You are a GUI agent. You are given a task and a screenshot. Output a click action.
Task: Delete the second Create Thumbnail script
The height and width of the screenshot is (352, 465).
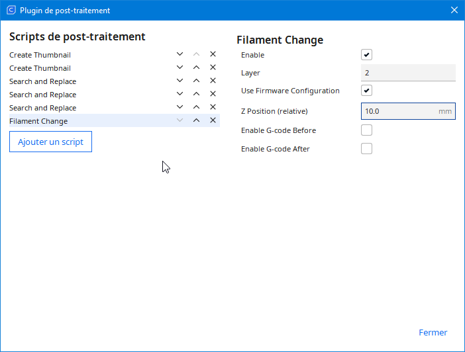[x=213, y=67]
